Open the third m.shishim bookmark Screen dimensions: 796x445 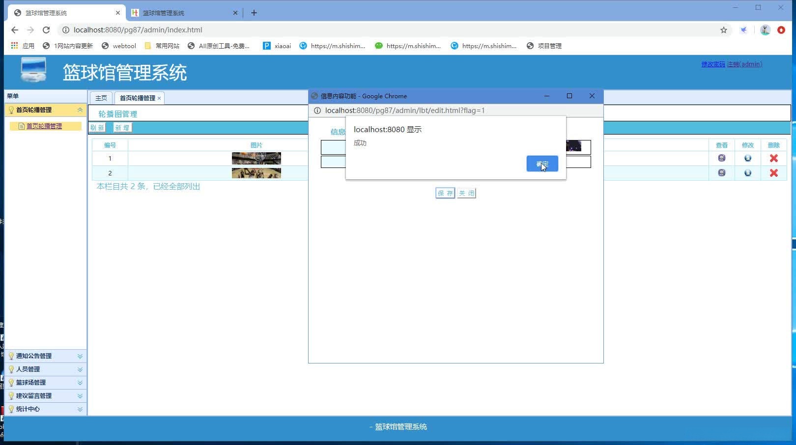click(484, 46)
